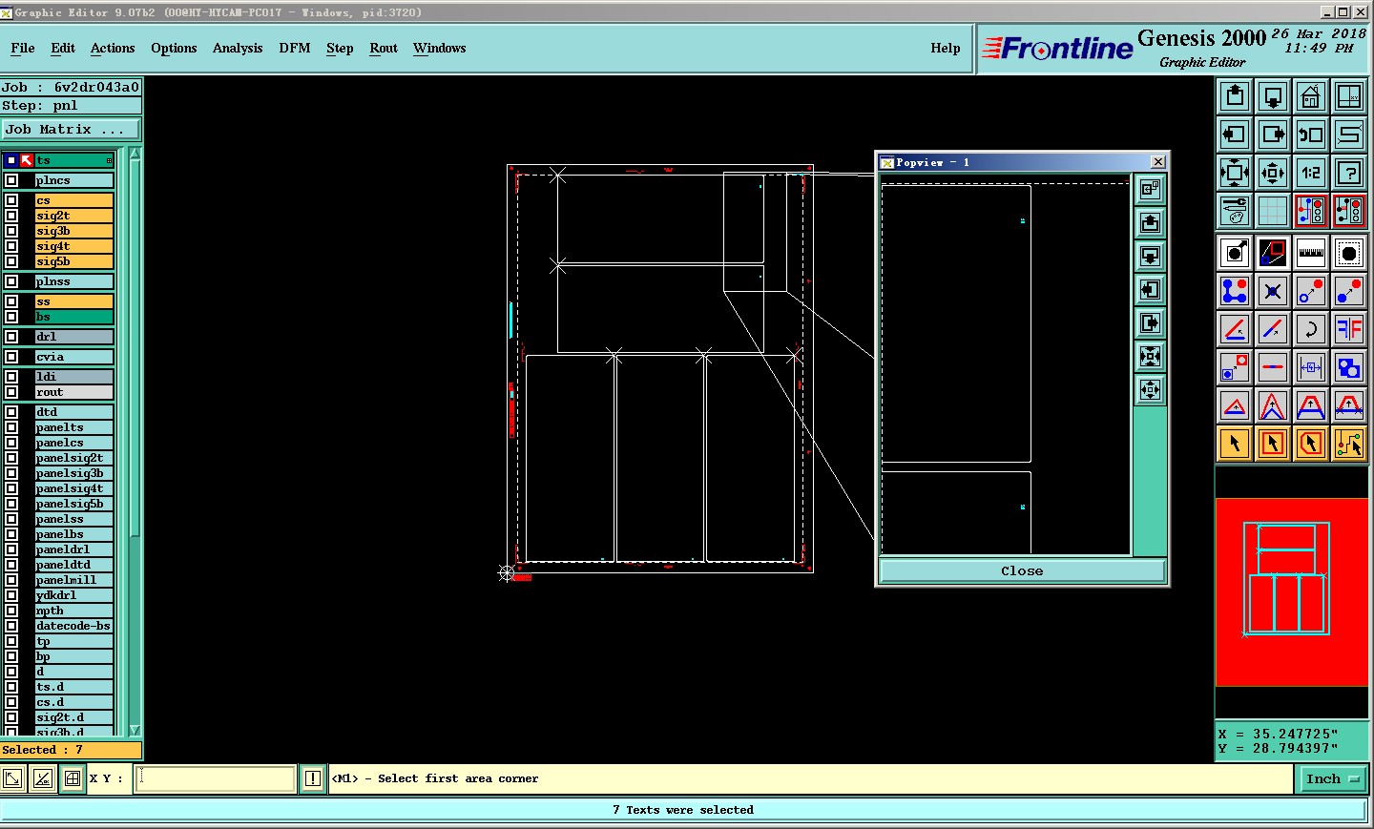Open the graphic options tools-and-palette icon

1235,211
